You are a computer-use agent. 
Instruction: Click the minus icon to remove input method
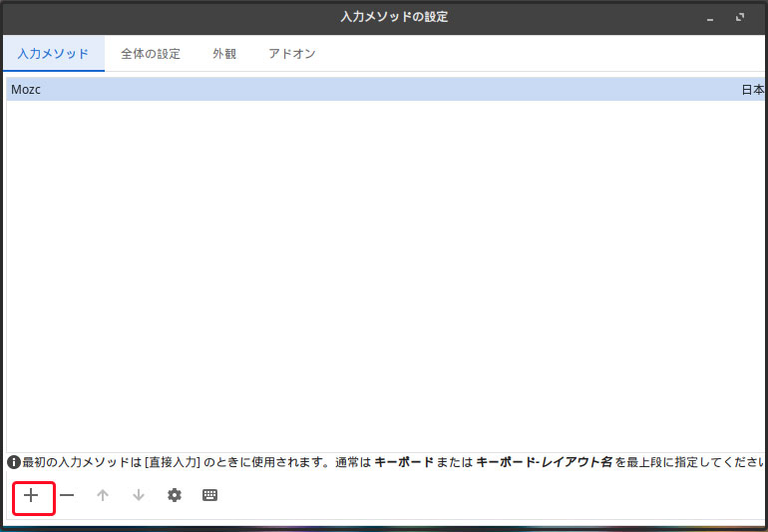pos(67,495)
